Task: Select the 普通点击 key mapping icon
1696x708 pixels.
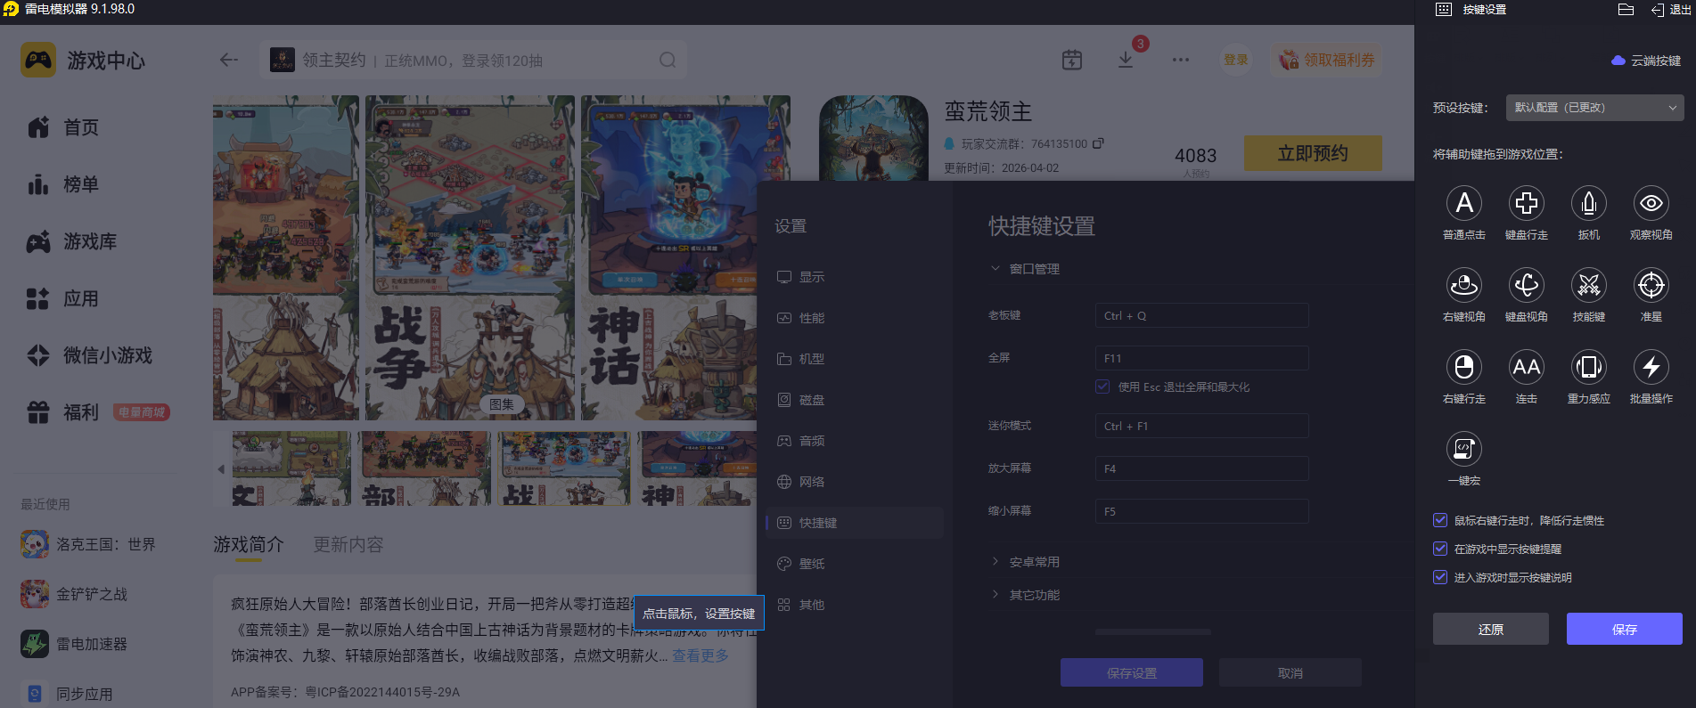Action: [x=1463, y=204]
